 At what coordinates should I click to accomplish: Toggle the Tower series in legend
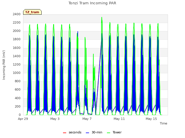(114, 132)
